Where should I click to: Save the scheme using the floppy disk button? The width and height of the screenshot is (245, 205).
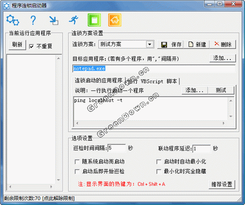tap(170, 45)
